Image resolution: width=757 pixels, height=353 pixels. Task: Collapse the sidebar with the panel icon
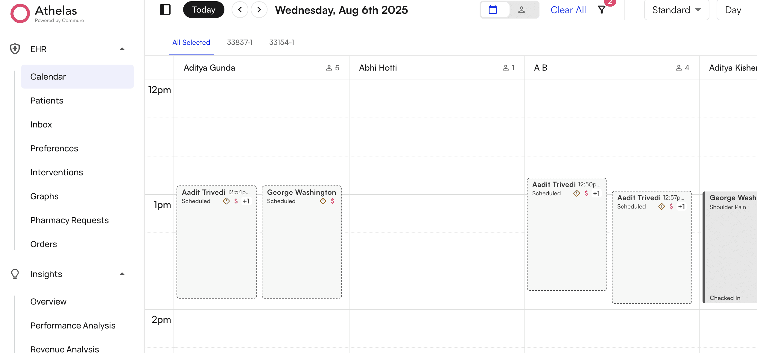[165, 10]
